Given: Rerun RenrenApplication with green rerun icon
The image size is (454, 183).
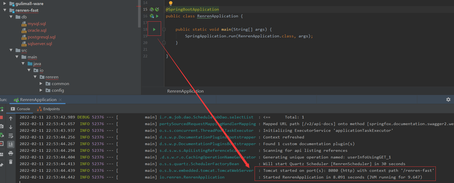Looking at the screenshot, I should 1,109.
